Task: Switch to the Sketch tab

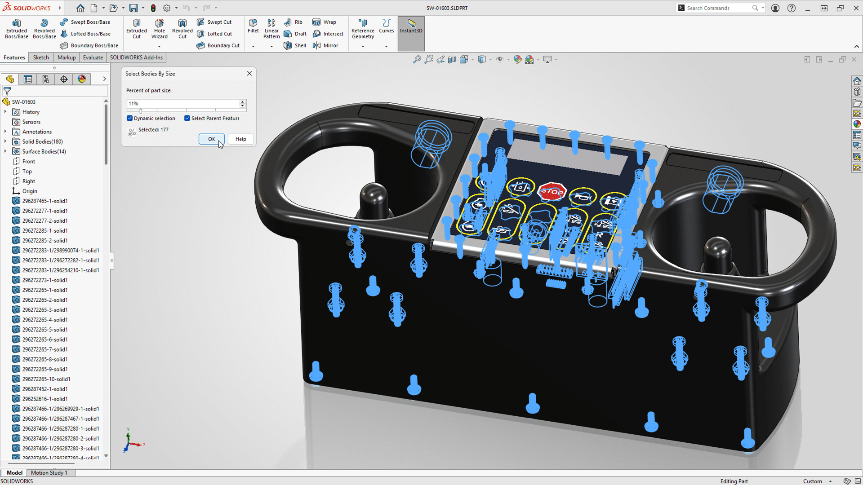Action: [41, 57]
